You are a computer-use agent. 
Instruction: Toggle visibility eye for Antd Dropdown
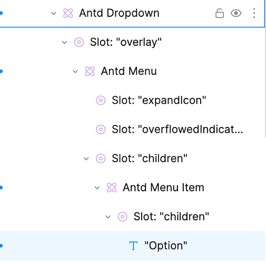pyautogui.click(x=236, y=13)
